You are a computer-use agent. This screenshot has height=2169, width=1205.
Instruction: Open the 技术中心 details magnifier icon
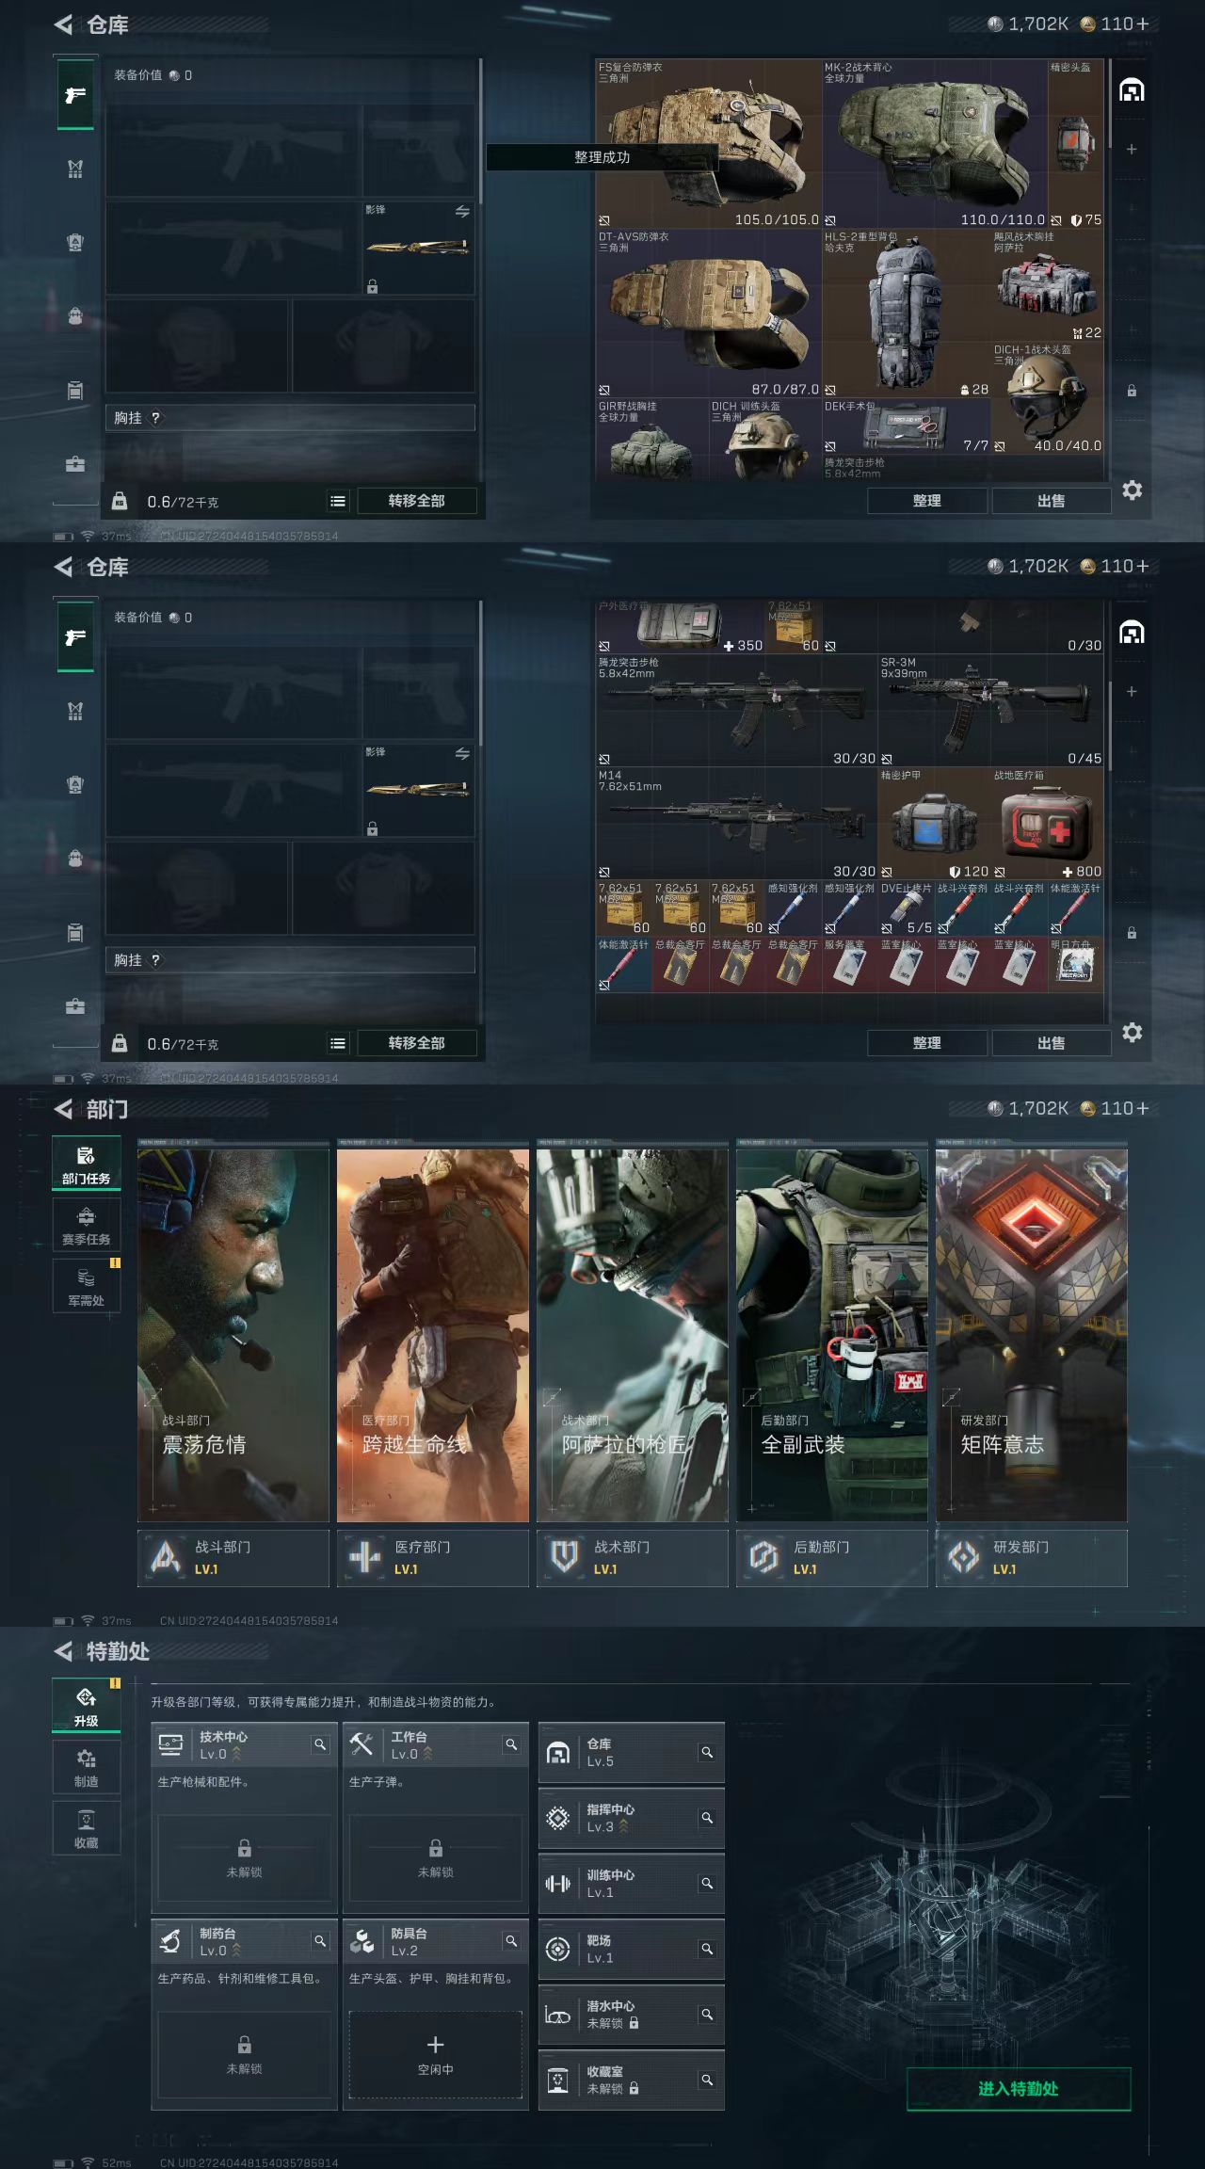tap(320, 1744)
